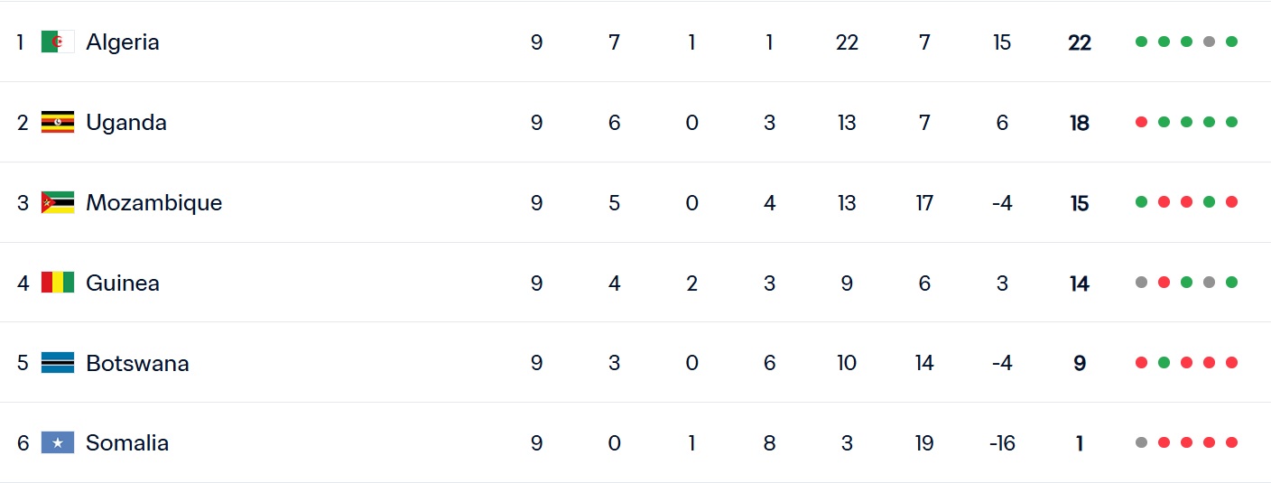Open the Botswana team page
1271x483 pixels.
click(x=137, y=363)
